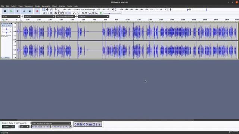The height and width of the screenshot is (134, 239).
Task: Open the playback device dropdown
Action: (x=94, y=16)
